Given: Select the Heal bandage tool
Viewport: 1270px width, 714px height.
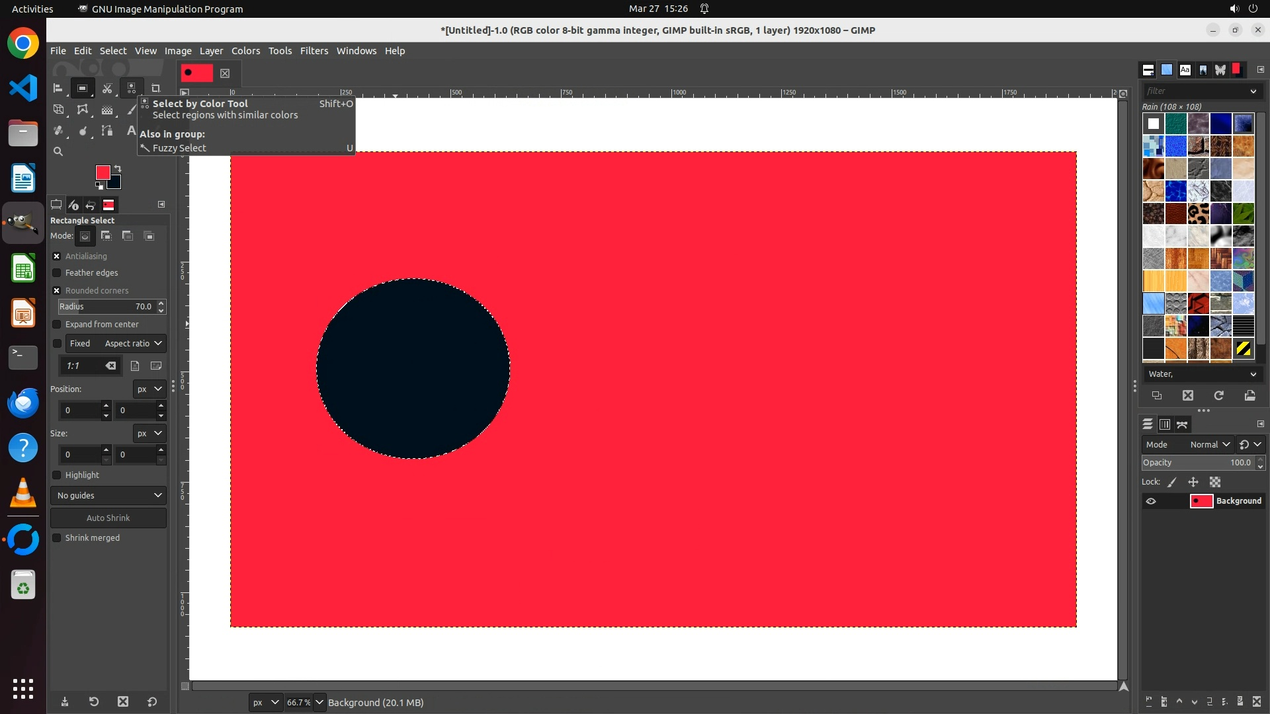Looking at the screenshot, I should pos(58,131).
